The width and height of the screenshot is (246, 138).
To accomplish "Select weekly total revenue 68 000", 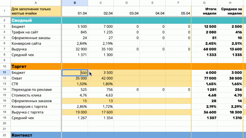I will [x=204, y=49].
